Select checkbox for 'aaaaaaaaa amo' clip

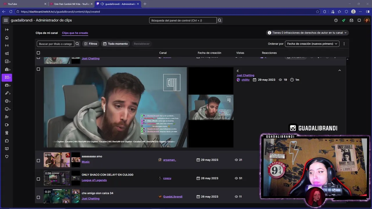[x=38, y=161]
